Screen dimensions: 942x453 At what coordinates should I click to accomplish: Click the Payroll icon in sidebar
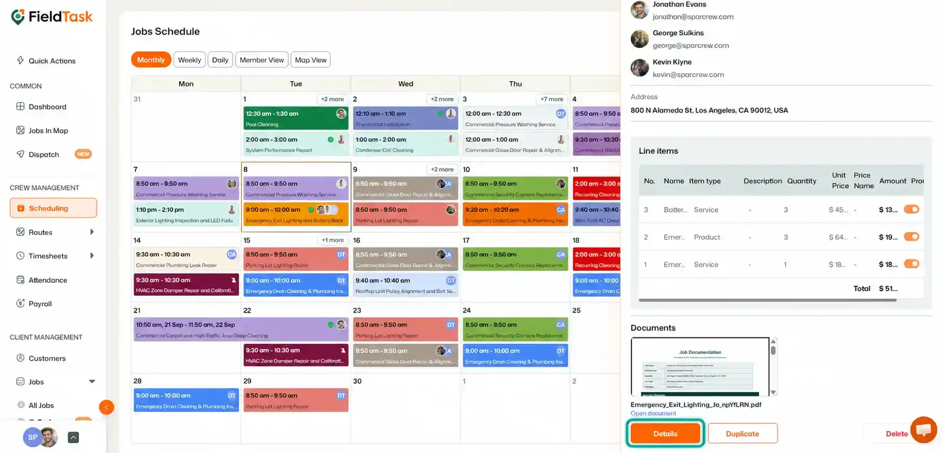pyautogui.click(x=20, y=304)
